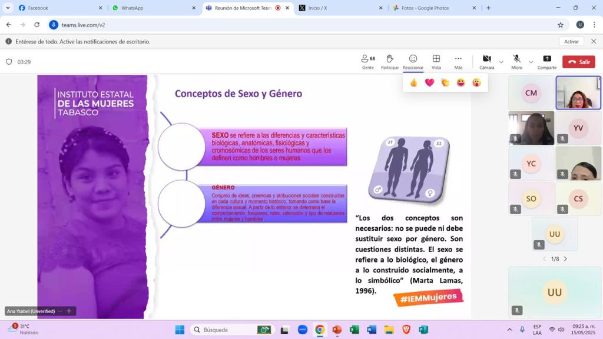
Task: Open PowerPoint from the Windows taskbar
Action: pyautogui.click(x=337, y=330)
